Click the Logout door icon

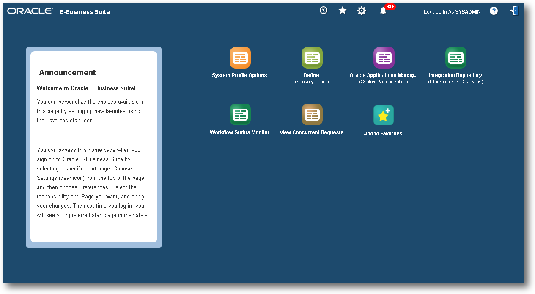pos(514,11)
